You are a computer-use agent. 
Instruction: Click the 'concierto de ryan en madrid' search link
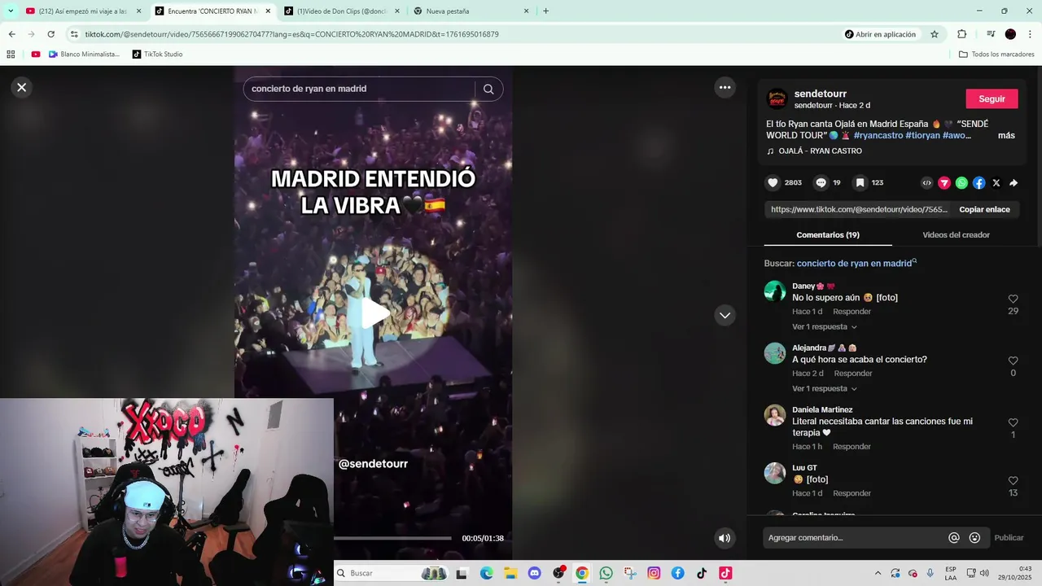(854, 264)
